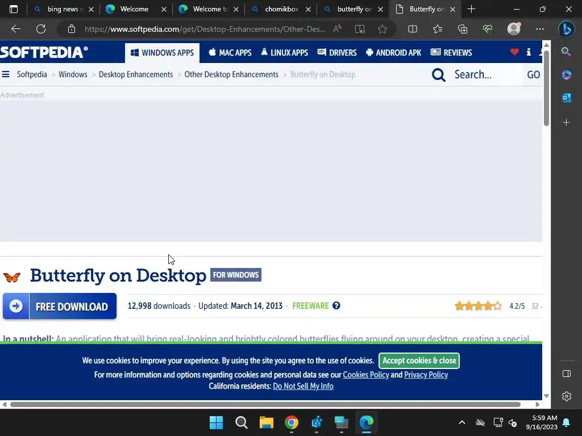
Task: Open Edge Settings and more menu
Action: [x=540, y=29]
